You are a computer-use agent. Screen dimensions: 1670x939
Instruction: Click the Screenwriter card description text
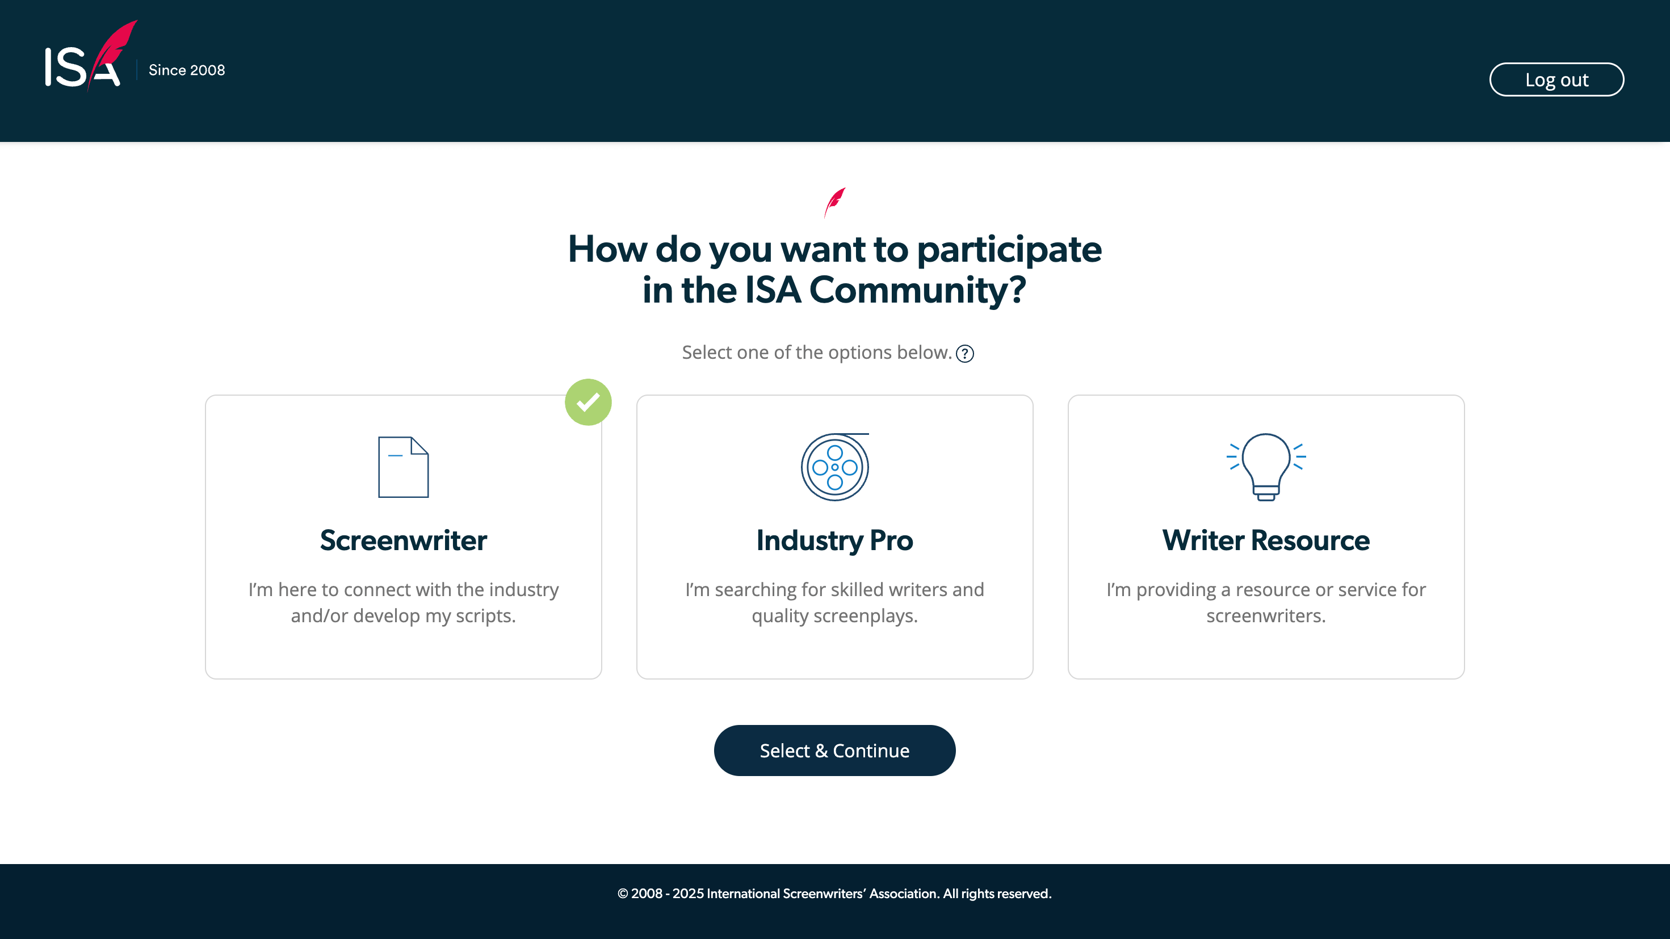(403, 602)
